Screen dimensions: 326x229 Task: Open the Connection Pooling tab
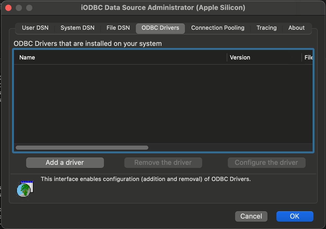[218, 28]
